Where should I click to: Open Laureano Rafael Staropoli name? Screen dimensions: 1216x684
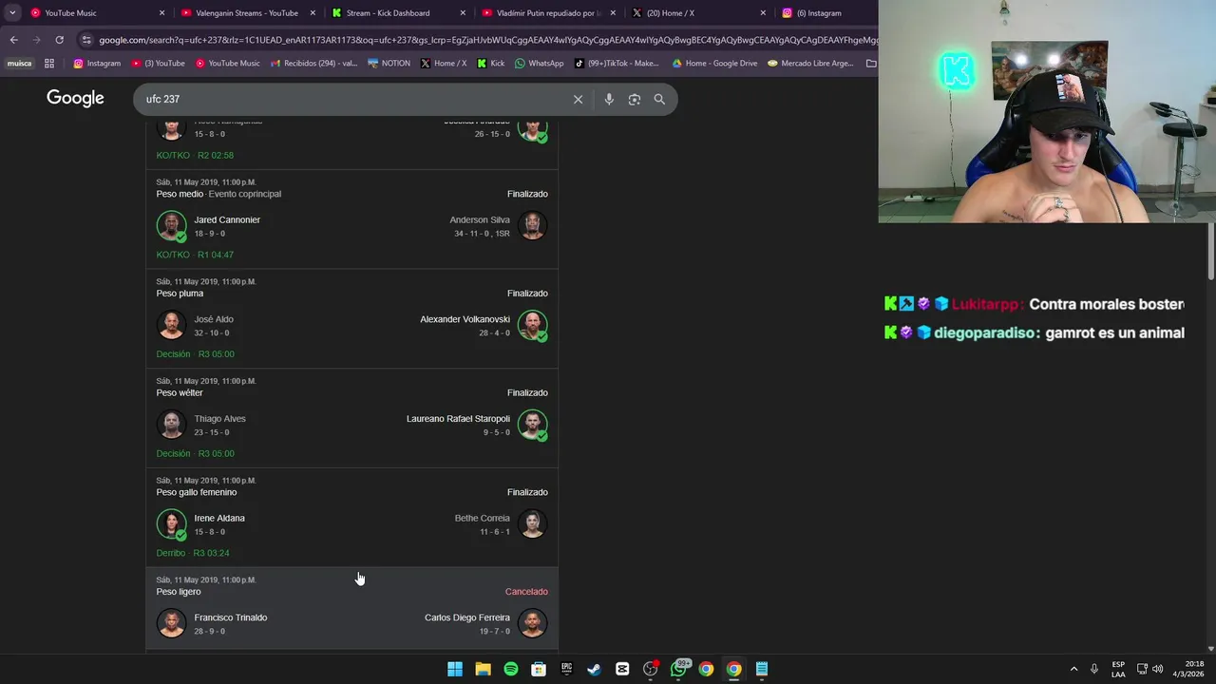coord(458,419)
